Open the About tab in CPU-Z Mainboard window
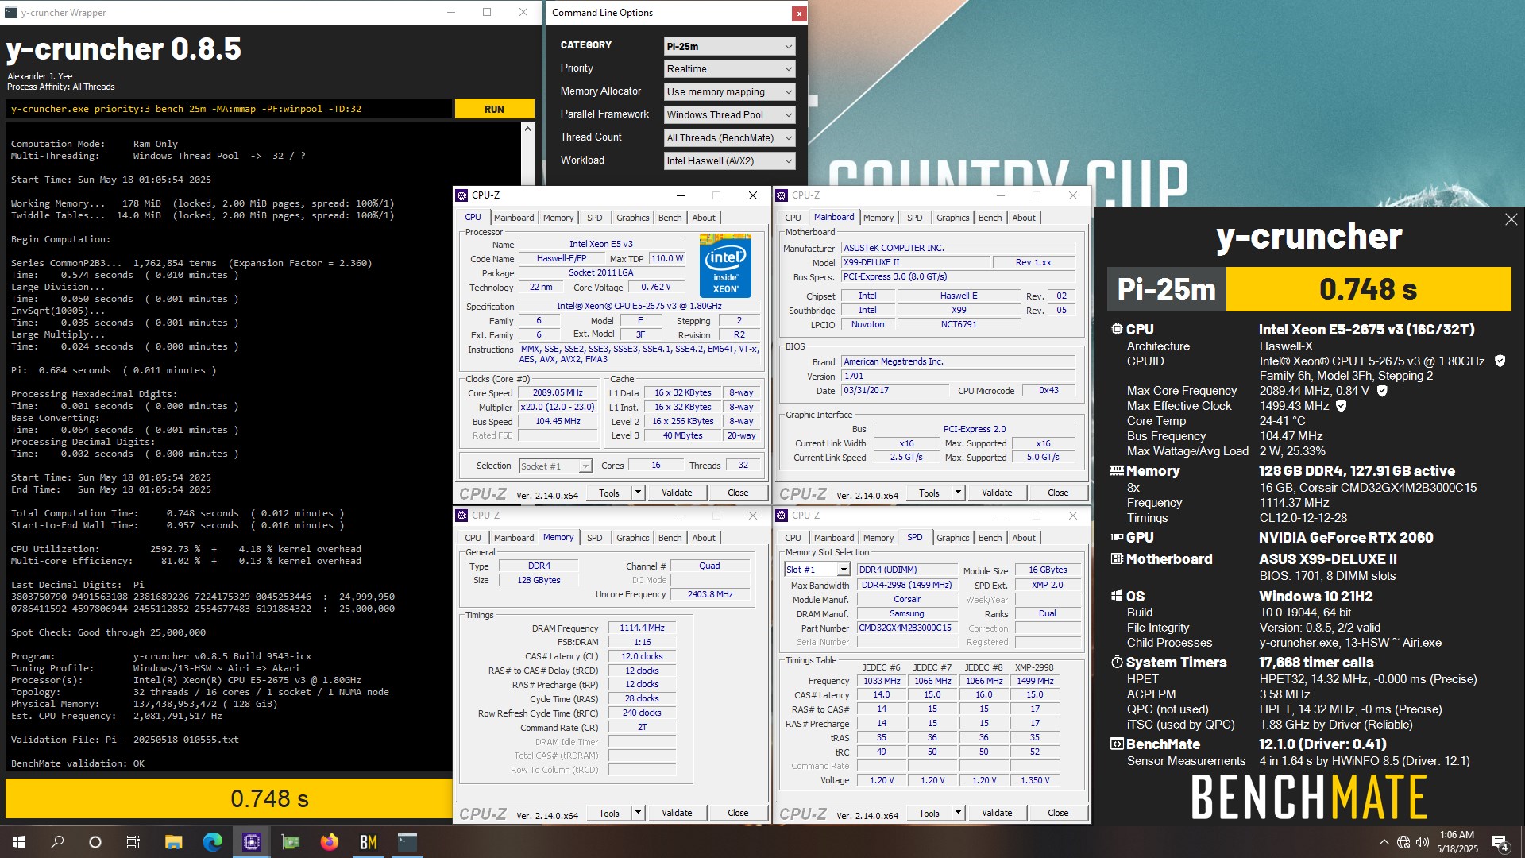This screenshot has height=858, width=1525. [1024, 218]
